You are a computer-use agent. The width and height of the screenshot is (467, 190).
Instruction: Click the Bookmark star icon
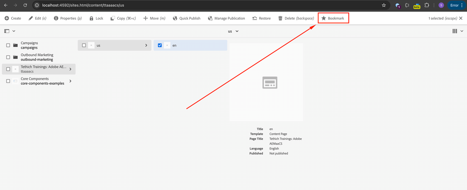[324, 18]
